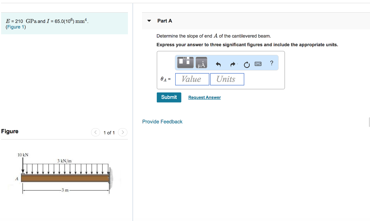Undo the last answer edit

[x=218, y=64]
